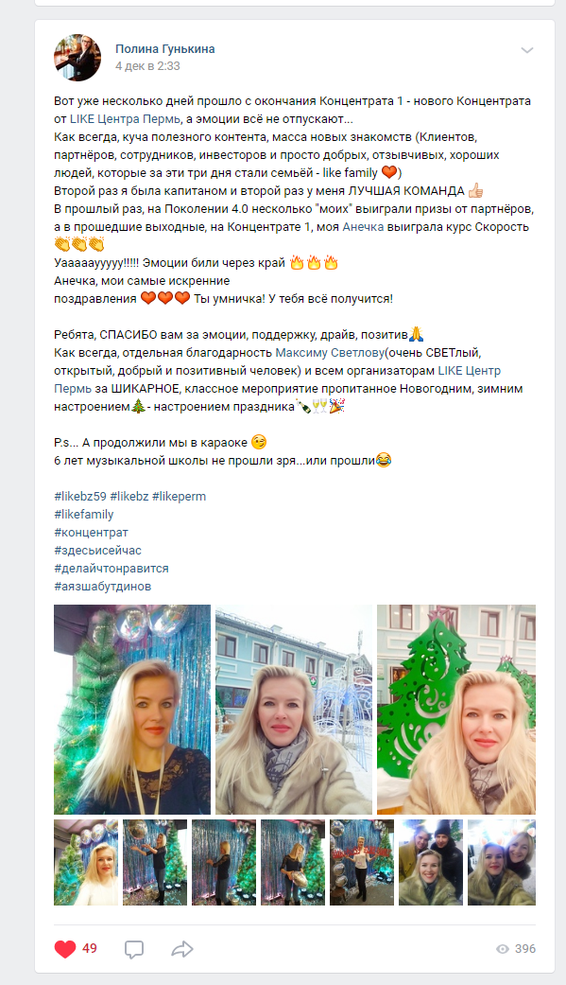Like the post with the heart icon
The image size is (566, 985).
coord(64,948)
